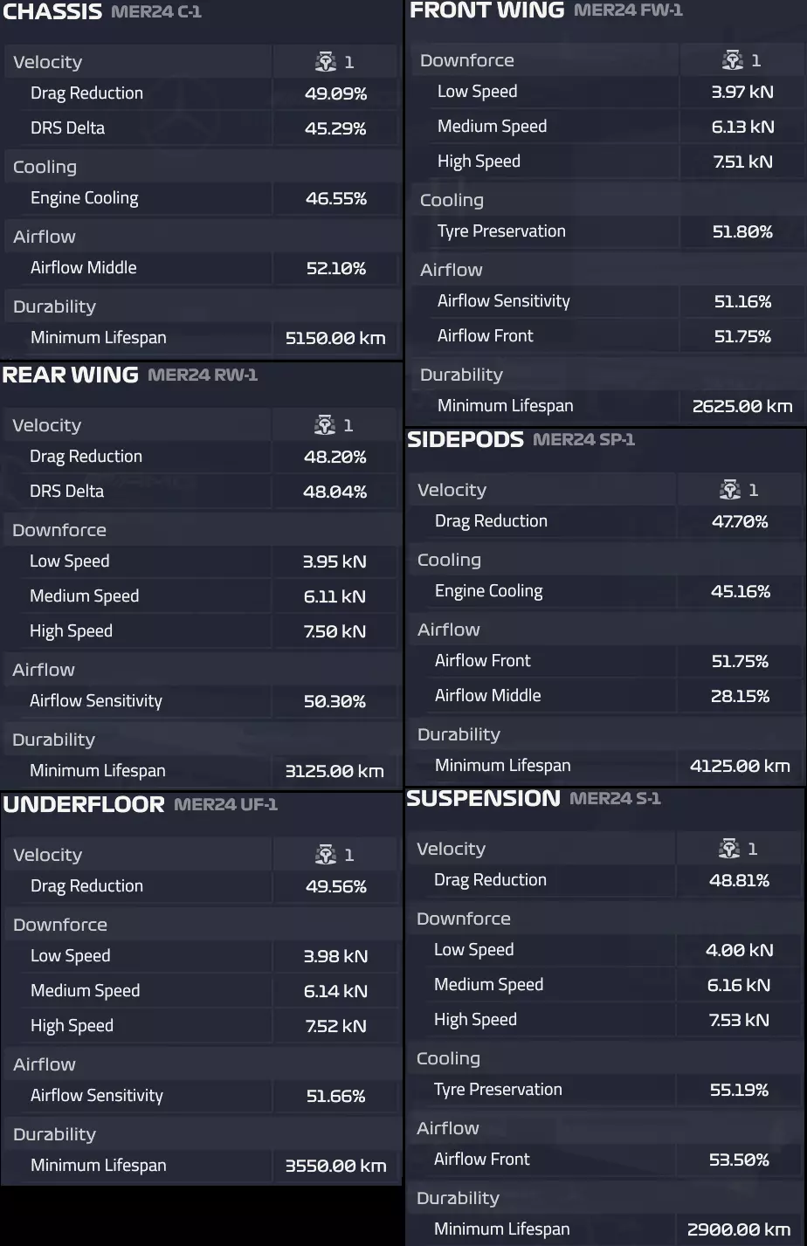Select the CHASSIS MER24 C-1 panel title
The width and height of the screenshot is (807, 1246).
point(102,12)
